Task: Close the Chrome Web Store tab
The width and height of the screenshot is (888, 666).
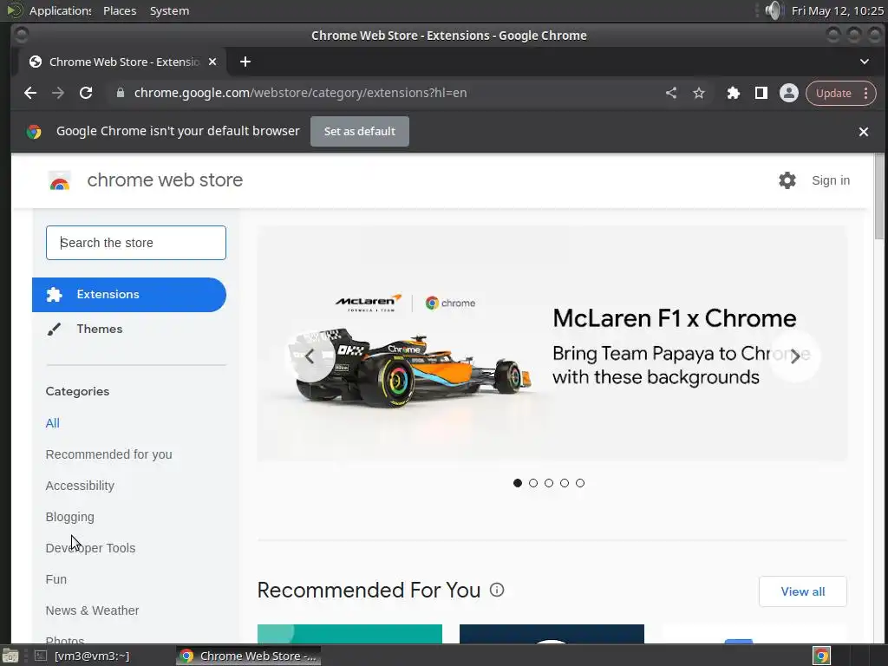Action: [x=212, y=62]
